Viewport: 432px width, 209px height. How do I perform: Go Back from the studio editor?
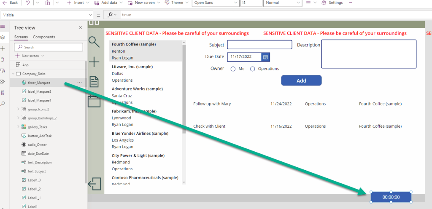click(x=10, y=3)
